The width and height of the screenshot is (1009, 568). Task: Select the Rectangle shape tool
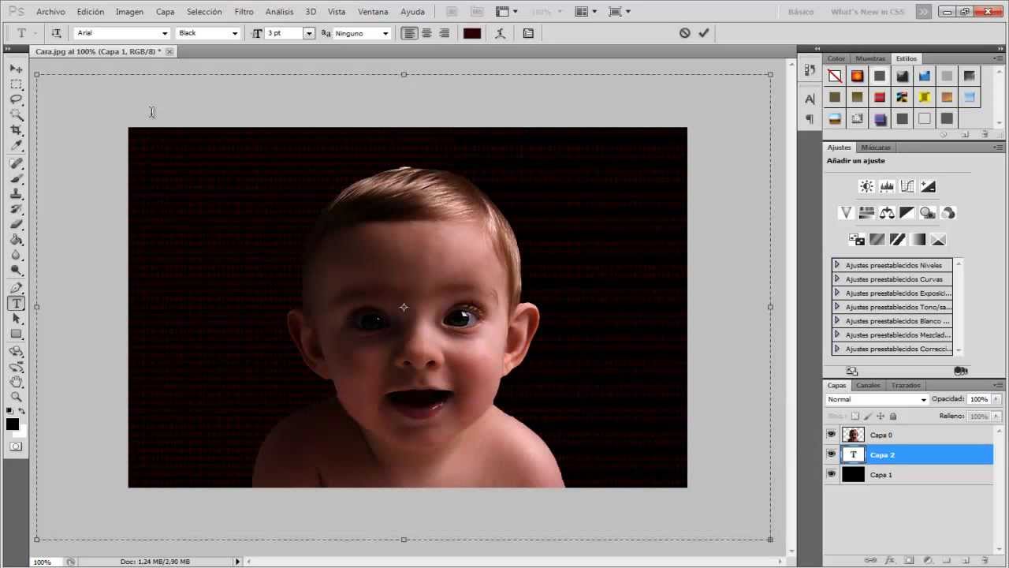[16, 334]
